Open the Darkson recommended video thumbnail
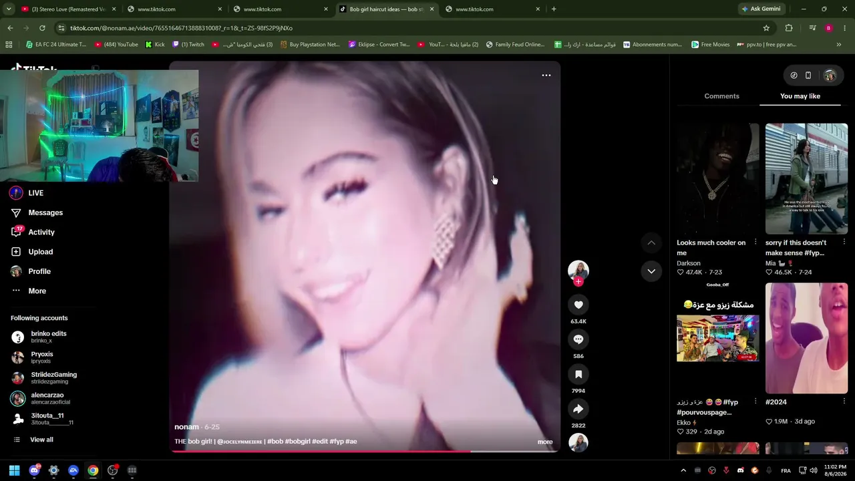855x481 pixels. (x=717, y=178)
